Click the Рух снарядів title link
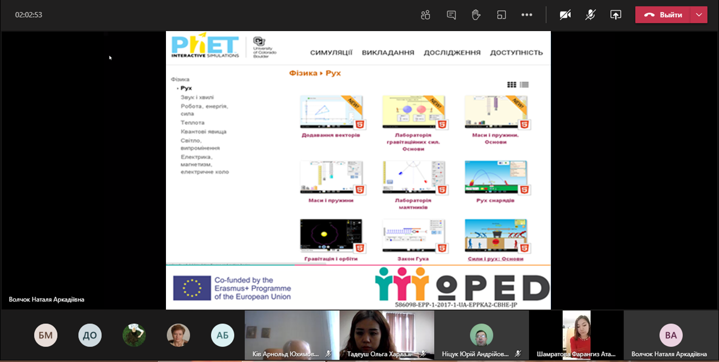Screen dimensions: 719x362 point(495,200)
